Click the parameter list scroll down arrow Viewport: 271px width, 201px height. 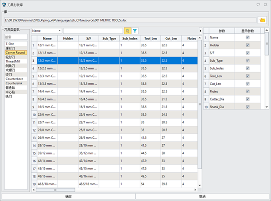[x=266, y=106]
